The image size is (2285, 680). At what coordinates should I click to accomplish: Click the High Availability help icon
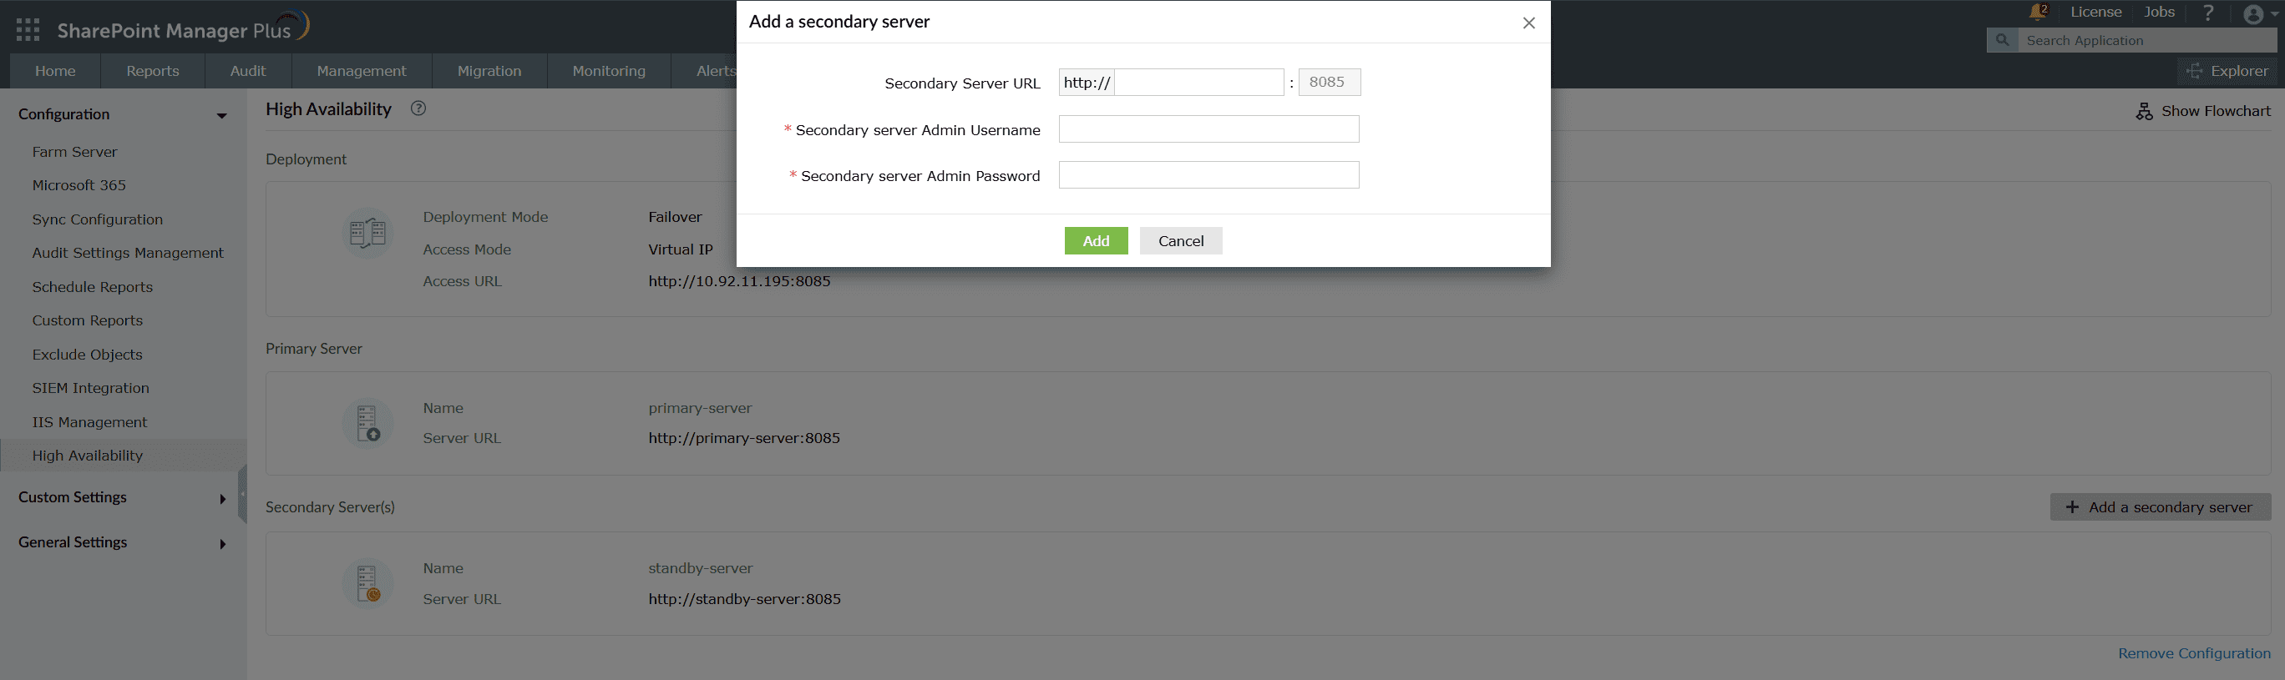tap(418, 109)
